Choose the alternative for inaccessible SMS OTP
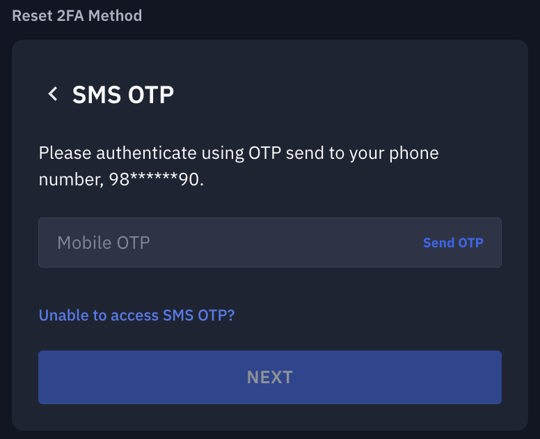This screenshot has height=439, width=540. click(136, 315)
